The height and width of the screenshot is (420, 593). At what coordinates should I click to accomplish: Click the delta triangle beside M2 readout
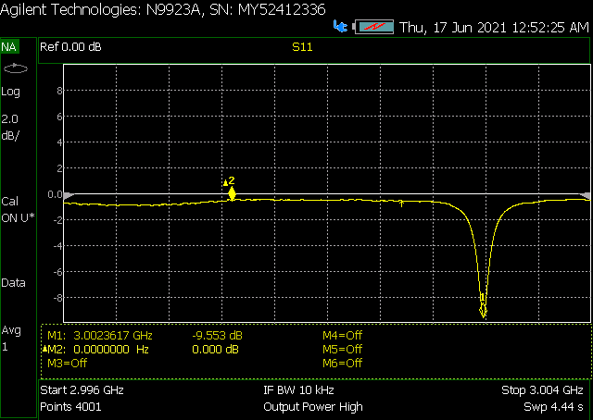pyautogui.click(x=44, y=350)
